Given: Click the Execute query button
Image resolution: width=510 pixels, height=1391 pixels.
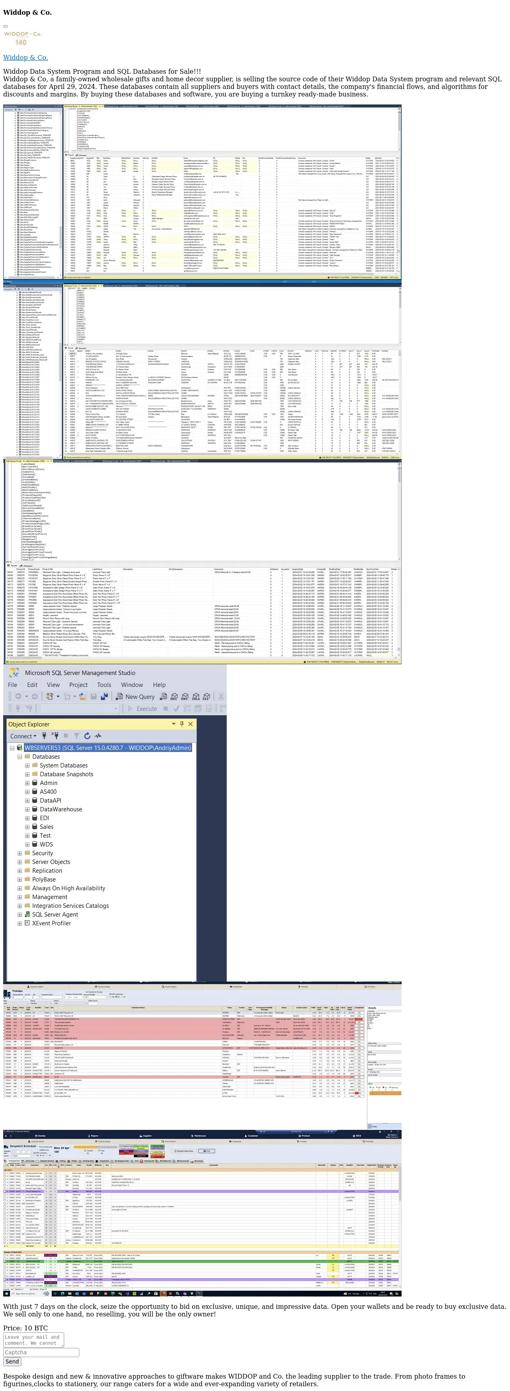Looking at the screenshot, I should click(x=143, y=708).
